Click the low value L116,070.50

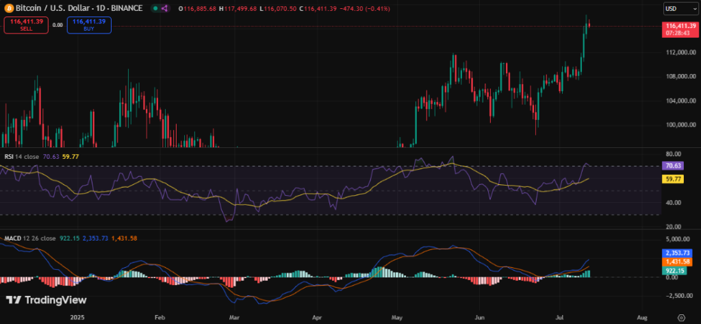[278, 8]
